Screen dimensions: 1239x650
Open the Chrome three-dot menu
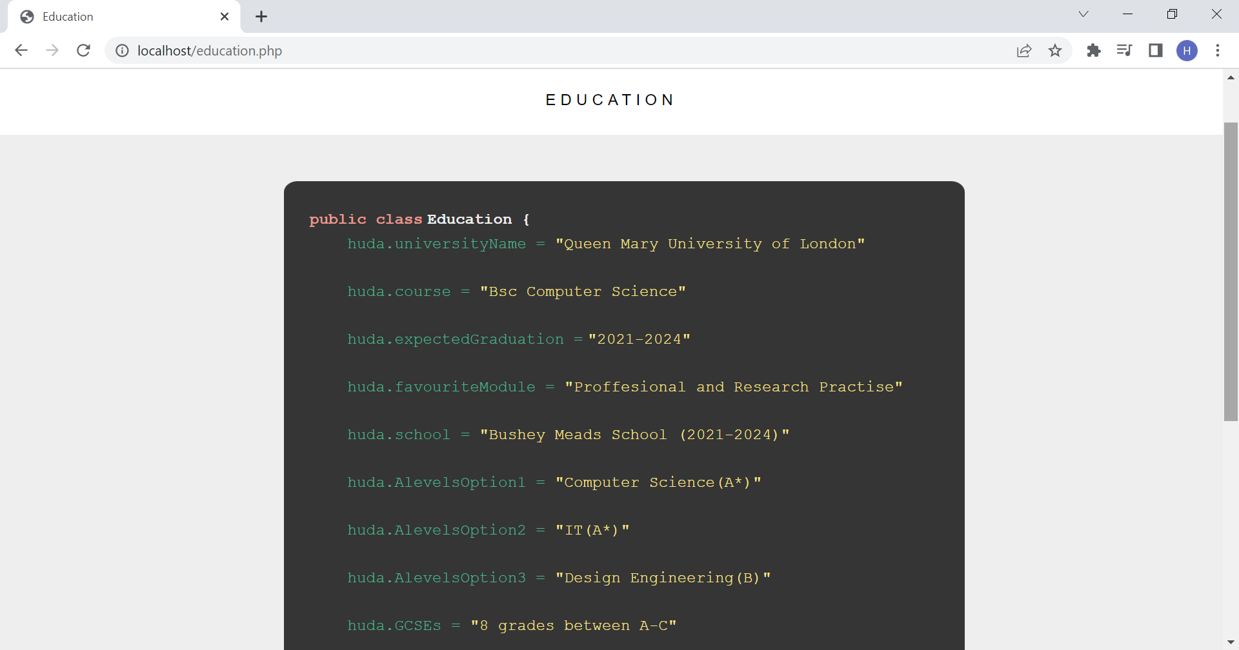click(x=1219, y=50)
